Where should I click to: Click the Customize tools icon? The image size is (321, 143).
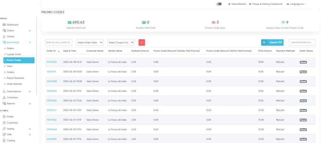(x=4, y=123)
